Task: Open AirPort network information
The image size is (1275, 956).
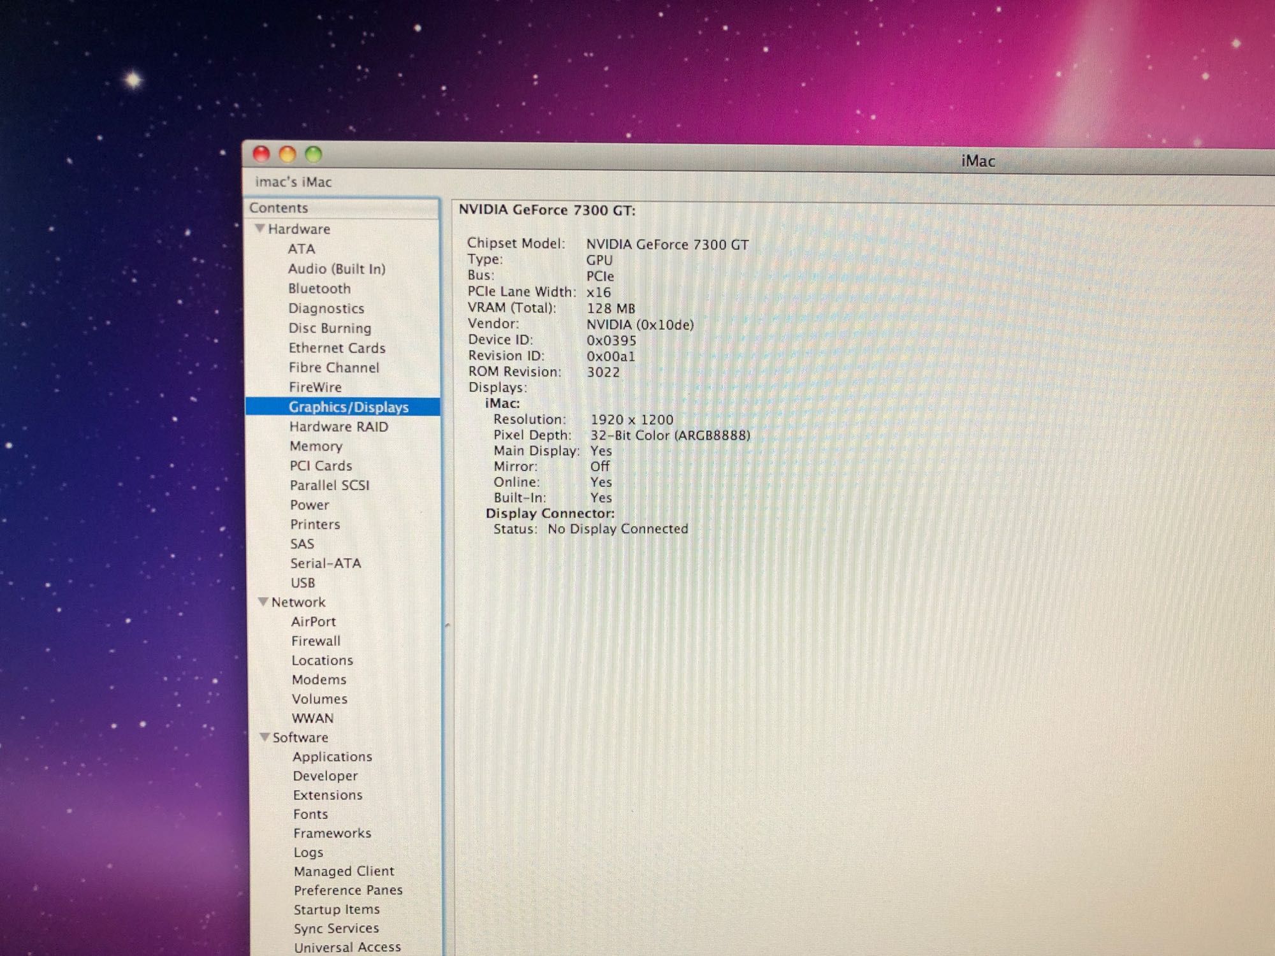Action: (314, 621)
